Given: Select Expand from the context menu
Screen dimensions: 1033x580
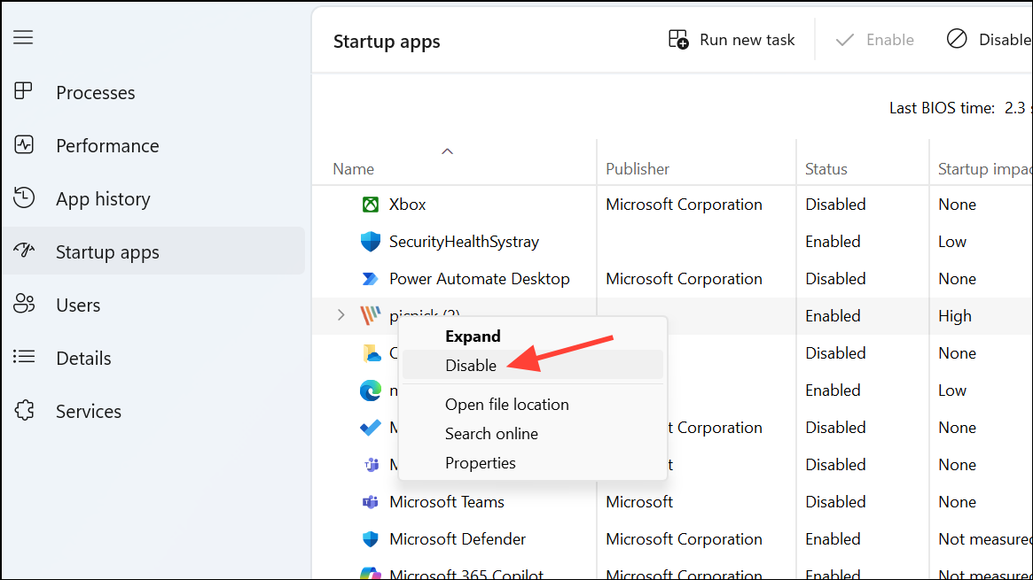Looking at the screenshot, I should pyautogui.click(x=473, y=336).
